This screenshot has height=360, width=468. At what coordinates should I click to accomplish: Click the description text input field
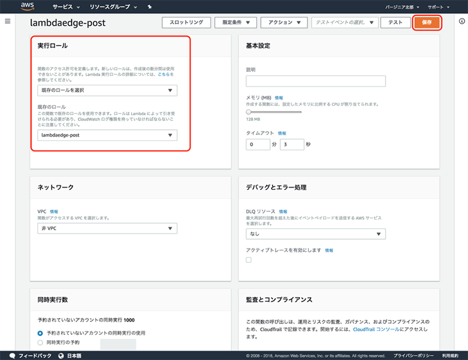coord(316,81)
